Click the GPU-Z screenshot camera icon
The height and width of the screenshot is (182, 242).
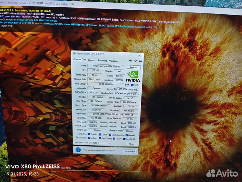(131, 61)
